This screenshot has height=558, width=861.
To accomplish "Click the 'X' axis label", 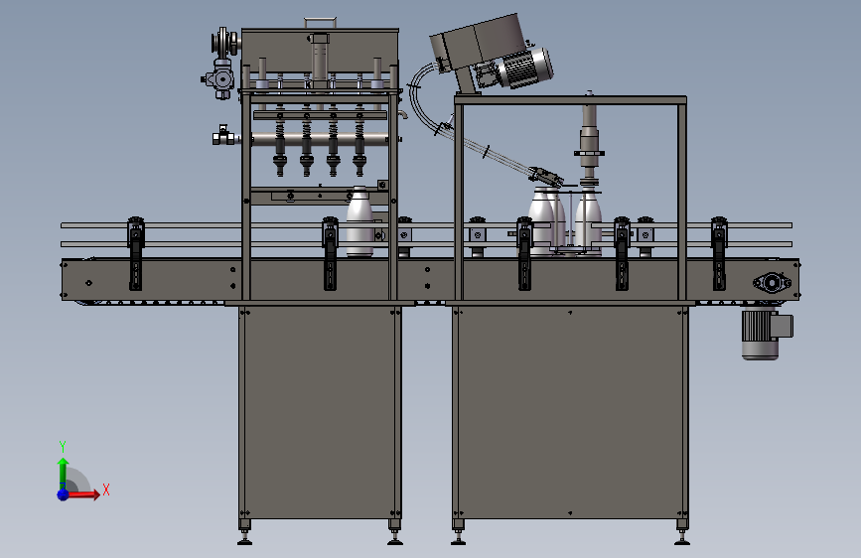I will [106, 489].
